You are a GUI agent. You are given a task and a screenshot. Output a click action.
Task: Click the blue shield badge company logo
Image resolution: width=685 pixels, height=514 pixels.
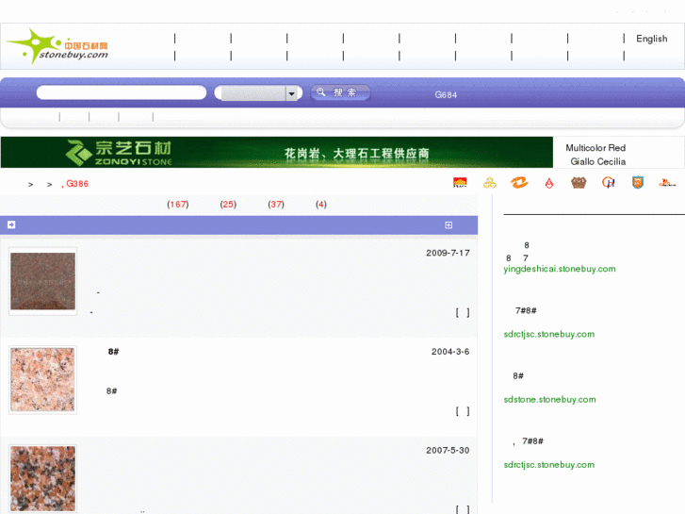pos(638,183)
